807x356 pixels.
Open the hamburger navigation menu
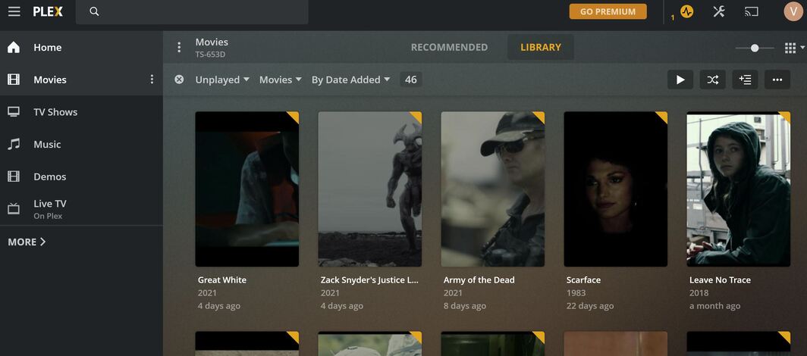coord(14,11)
